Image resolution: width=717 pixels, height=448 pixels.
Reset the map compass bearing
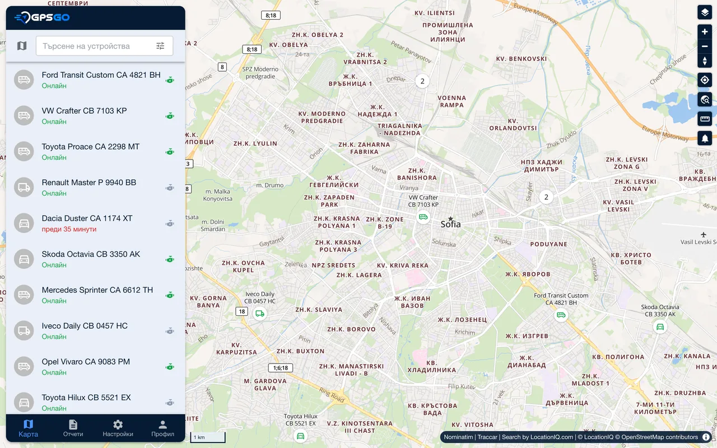[x=705, y=61]
